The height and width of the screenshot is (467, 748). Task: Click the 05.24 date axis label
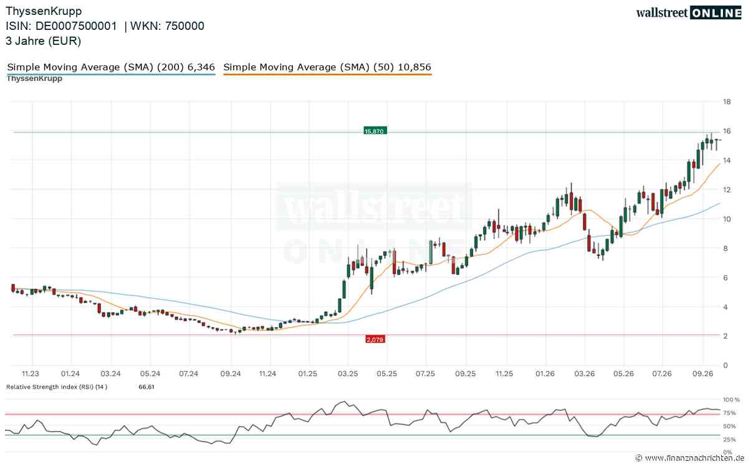tap(150, 374)
